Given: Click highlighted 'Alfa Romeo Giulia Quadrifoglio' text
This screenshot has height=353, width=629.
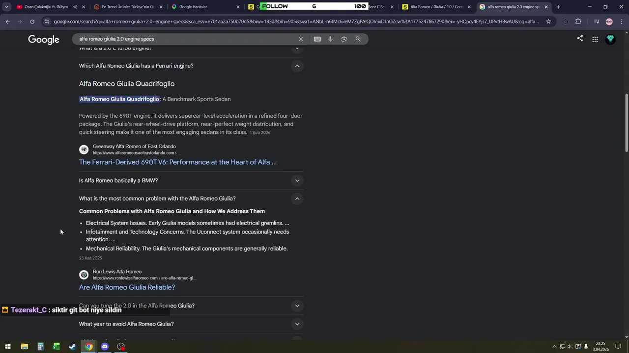Looking at the screenshot, I should (119, 99).
